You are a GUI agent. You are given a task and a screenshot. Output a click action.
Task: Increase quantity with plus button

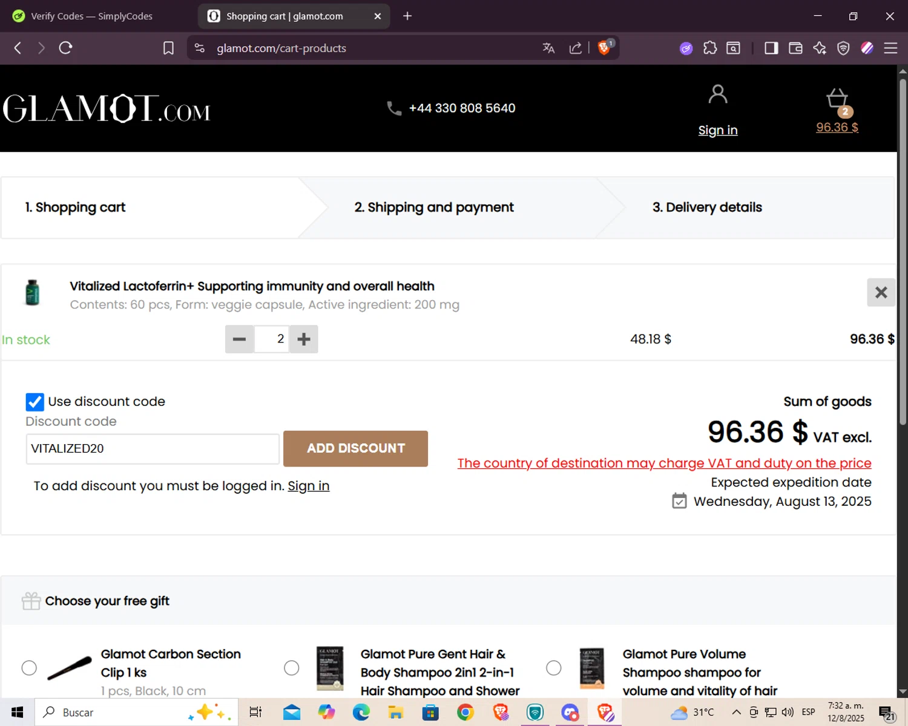click(x=304, y=339)
